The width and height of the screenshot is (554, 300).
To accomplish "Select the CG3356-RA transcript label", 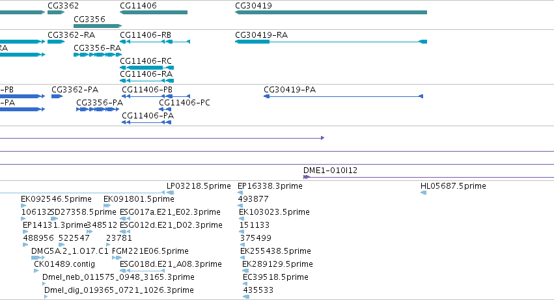I will point(97,48).
